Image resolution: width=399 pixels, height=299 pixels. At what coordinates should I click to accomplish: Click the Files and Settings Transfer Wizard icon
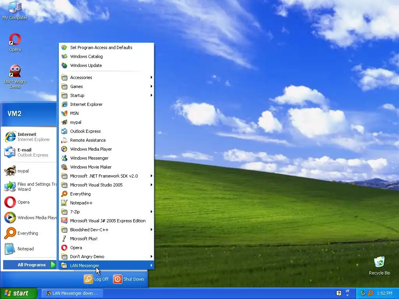tap(10, 186)
